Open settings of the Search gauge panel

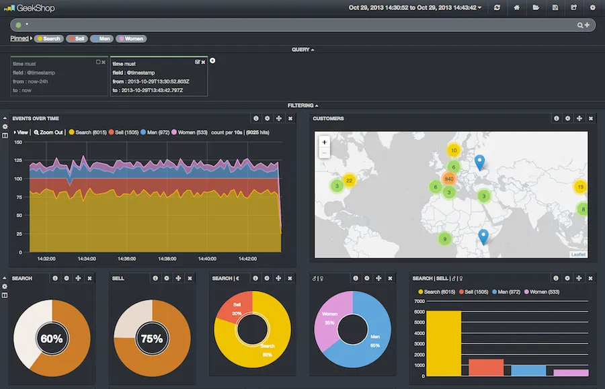click(67, 278)
